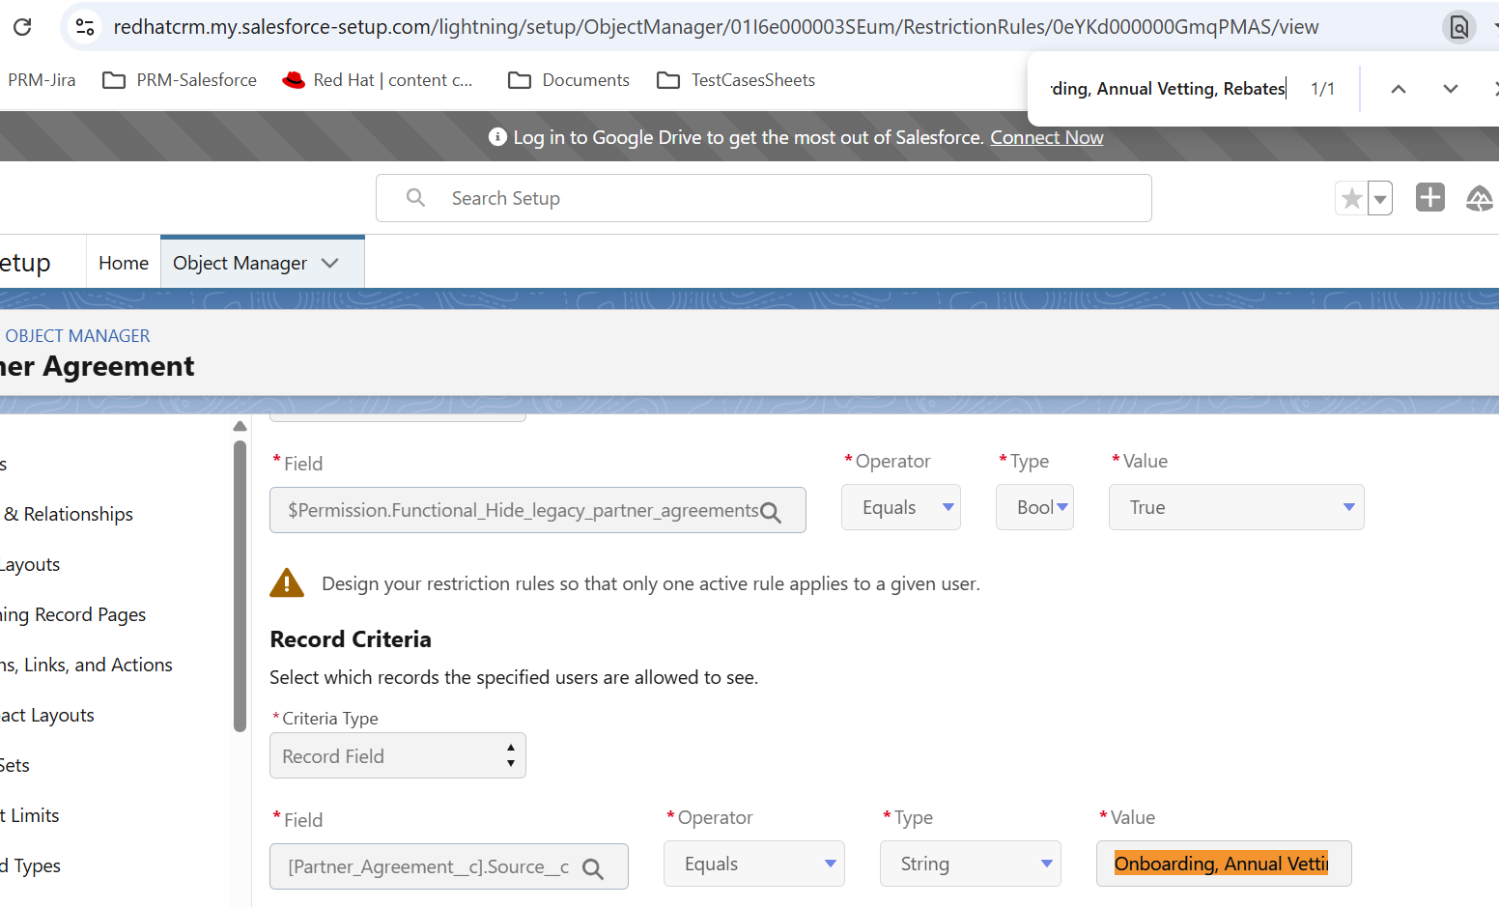This screenshot has height=907, width=1499.
Task: Look up the Partner_Agreement Source field magnifier
Action: pos(593,868)
